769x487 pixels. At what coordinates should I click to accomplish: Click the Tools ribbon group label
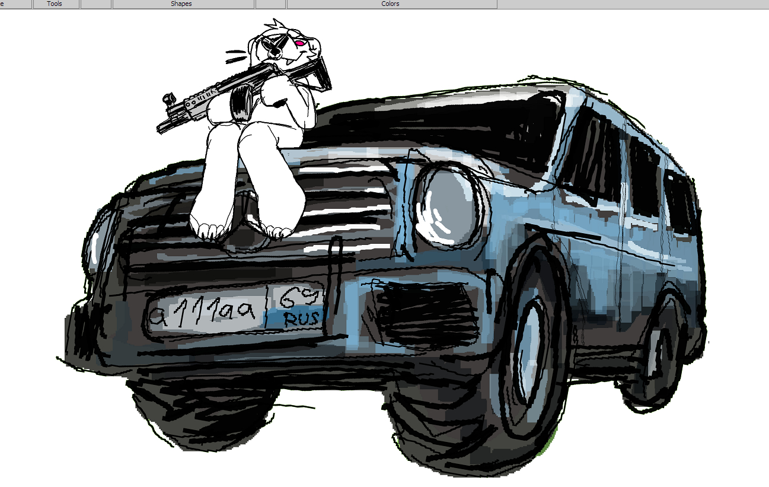coord(55,4)
